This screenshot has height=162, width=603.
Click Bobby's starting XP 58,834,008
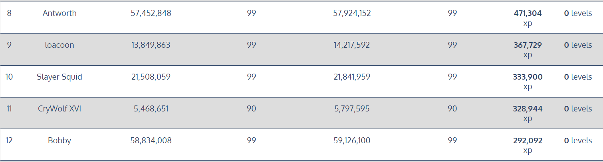click(x=151, y=141)
